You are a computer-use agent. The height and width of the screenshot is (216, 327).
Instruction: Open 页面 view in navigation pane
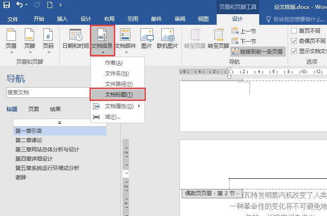click(34, 109)
